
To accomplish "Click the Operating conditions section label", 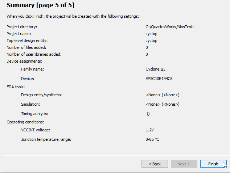I will [25, 122].
